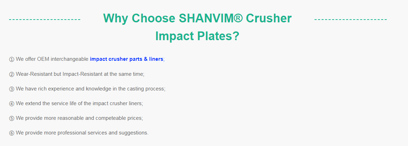Click the semicolon after the blue link
The image size is (408, 146).
tap(164, 60)
